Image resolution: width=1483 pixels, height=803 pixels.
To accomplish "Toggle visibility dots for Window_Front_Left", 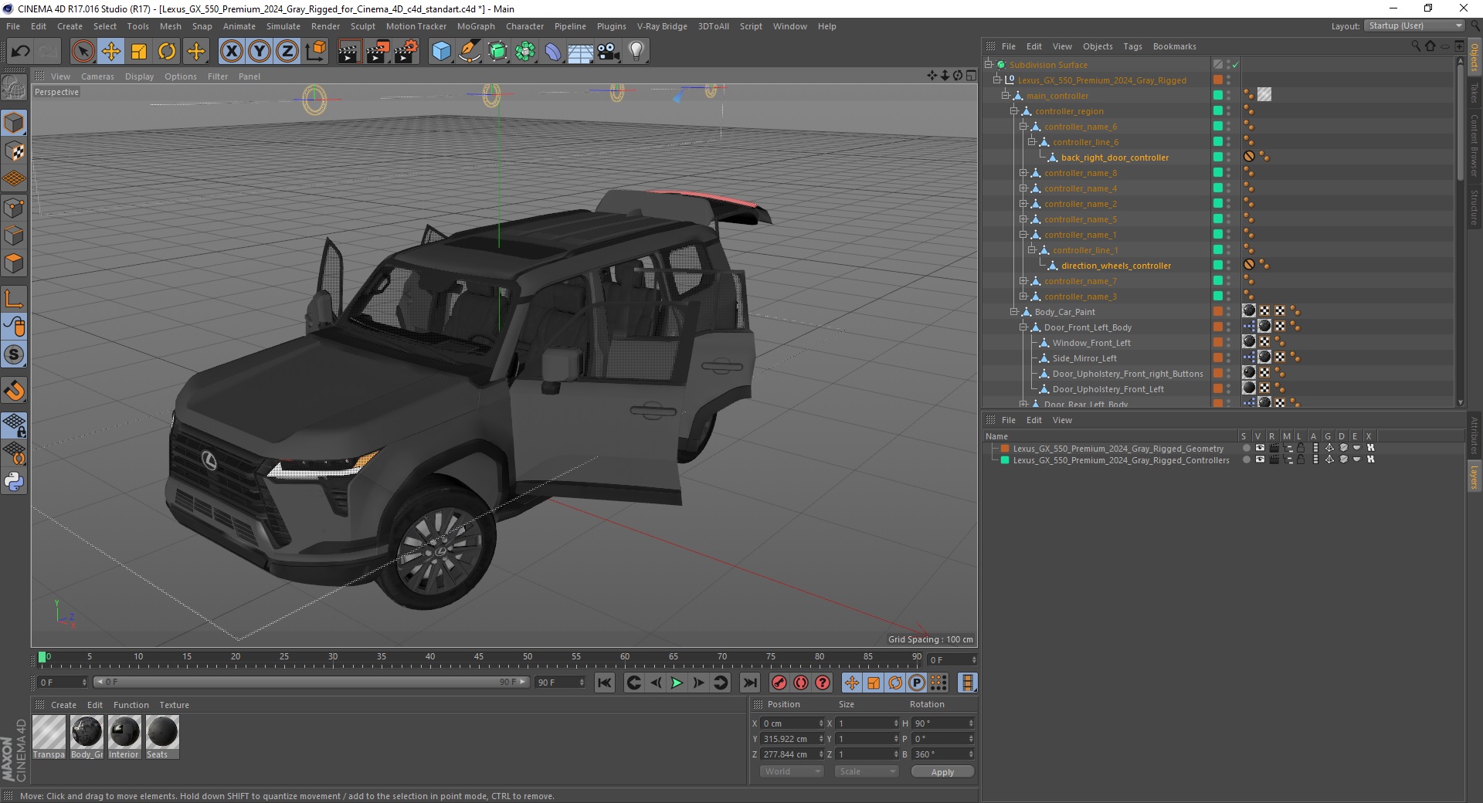I will click(x=1228, y=343).
